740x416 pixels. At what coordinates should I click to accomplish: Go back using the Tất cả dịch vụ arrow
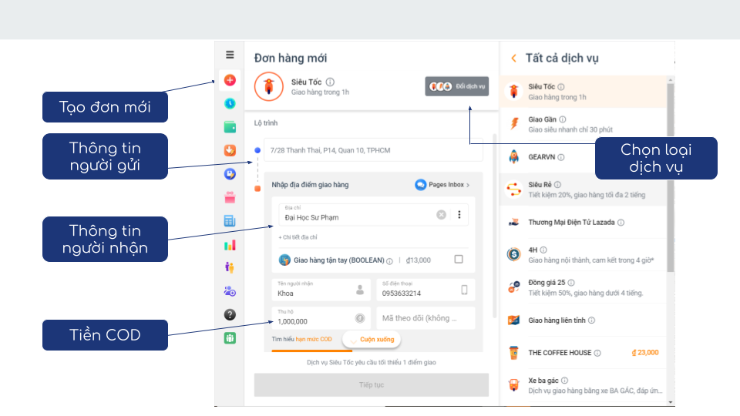click(514, 58)
